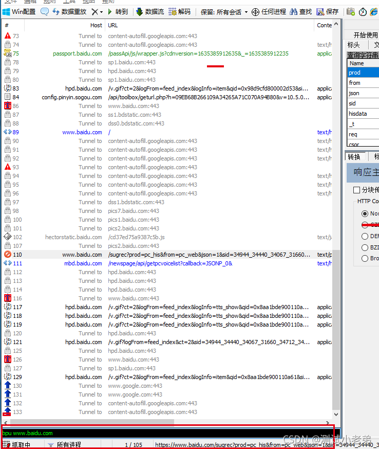Select the from query string row

(363, 83)
